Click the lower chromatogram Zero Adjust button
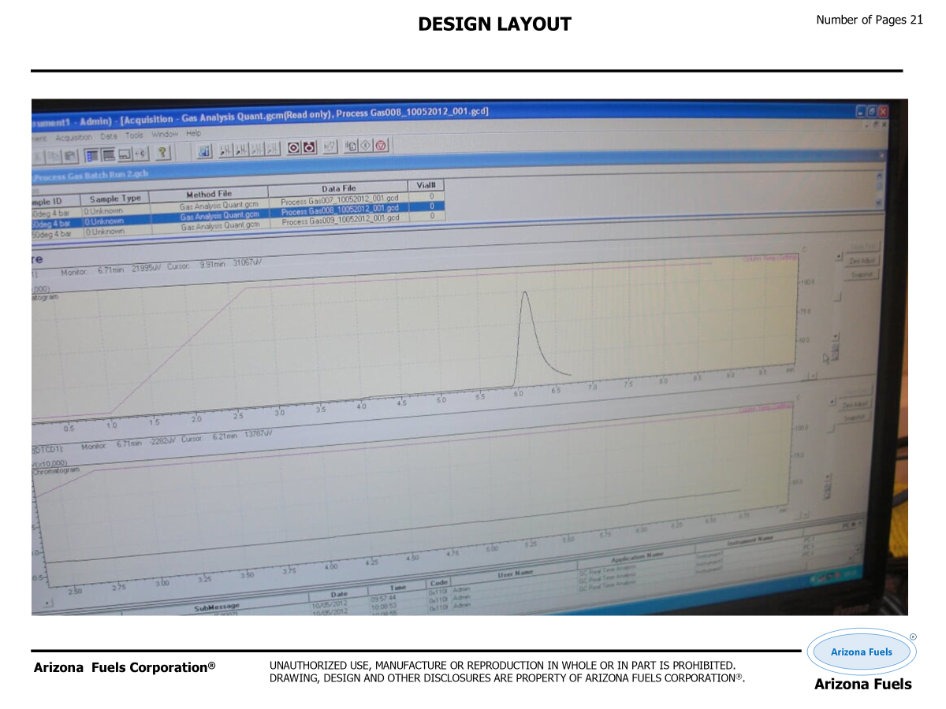Image resolution: width=946 pixels, height=709 pixels. point(855,405)
